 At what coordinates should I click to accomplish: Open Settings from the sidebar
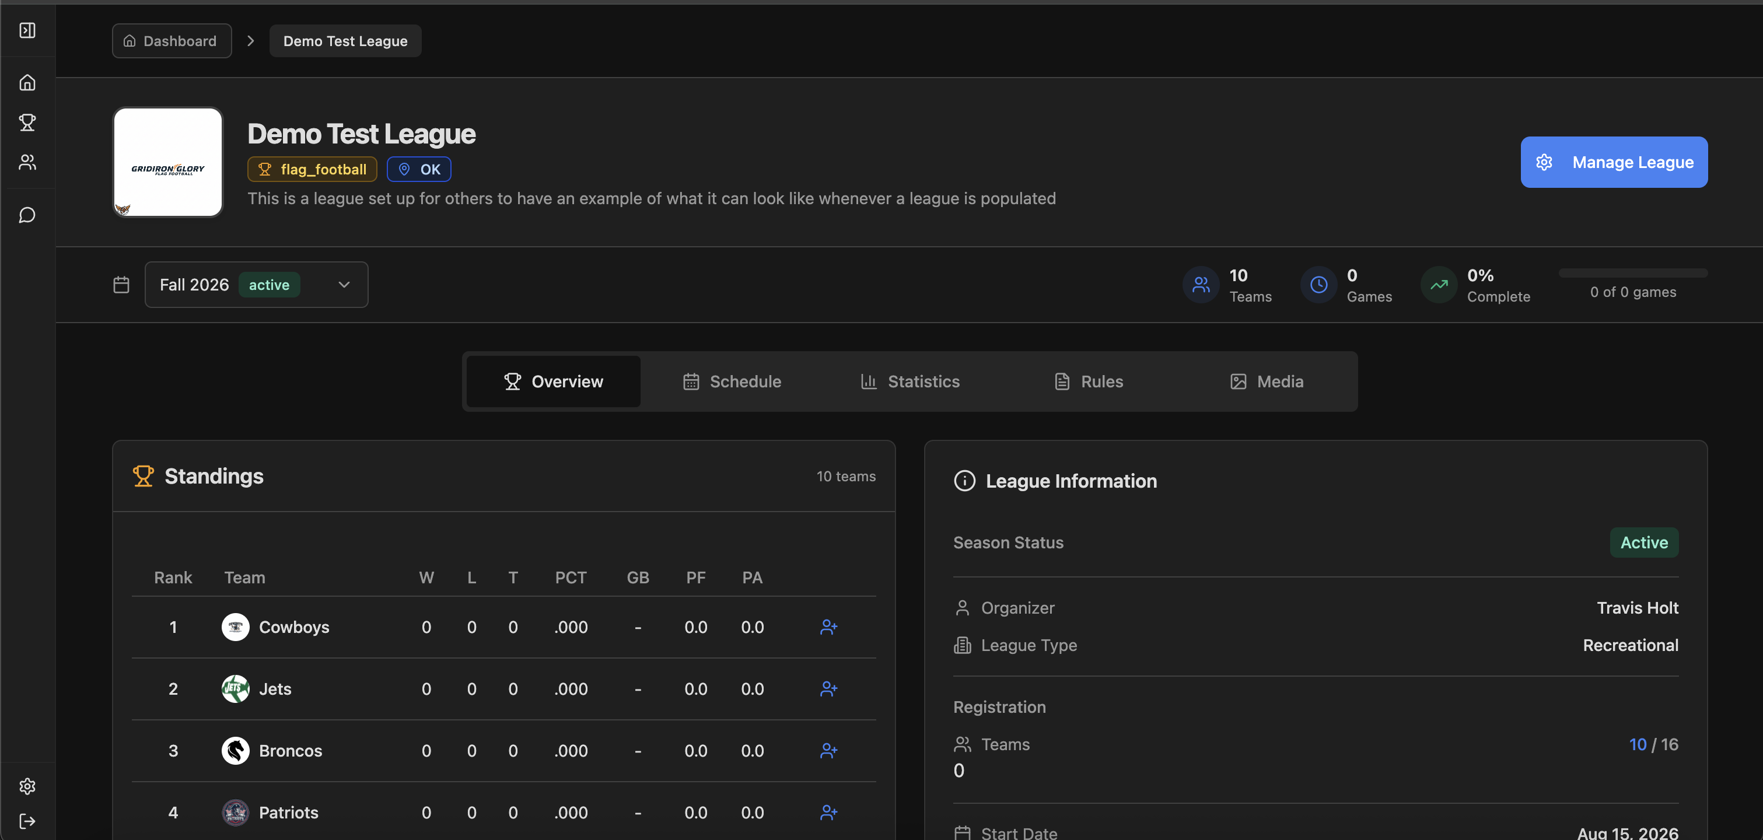coord(27,786)
